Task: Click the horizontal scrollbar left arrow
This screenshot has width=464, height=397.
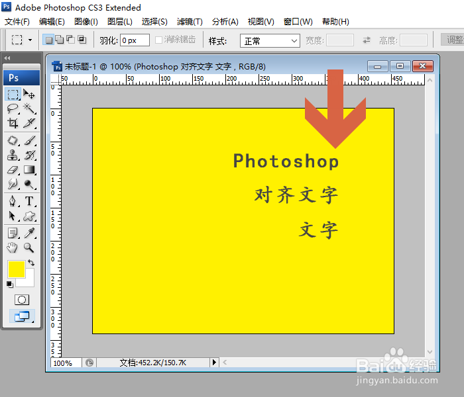Action: click(225, 362)
